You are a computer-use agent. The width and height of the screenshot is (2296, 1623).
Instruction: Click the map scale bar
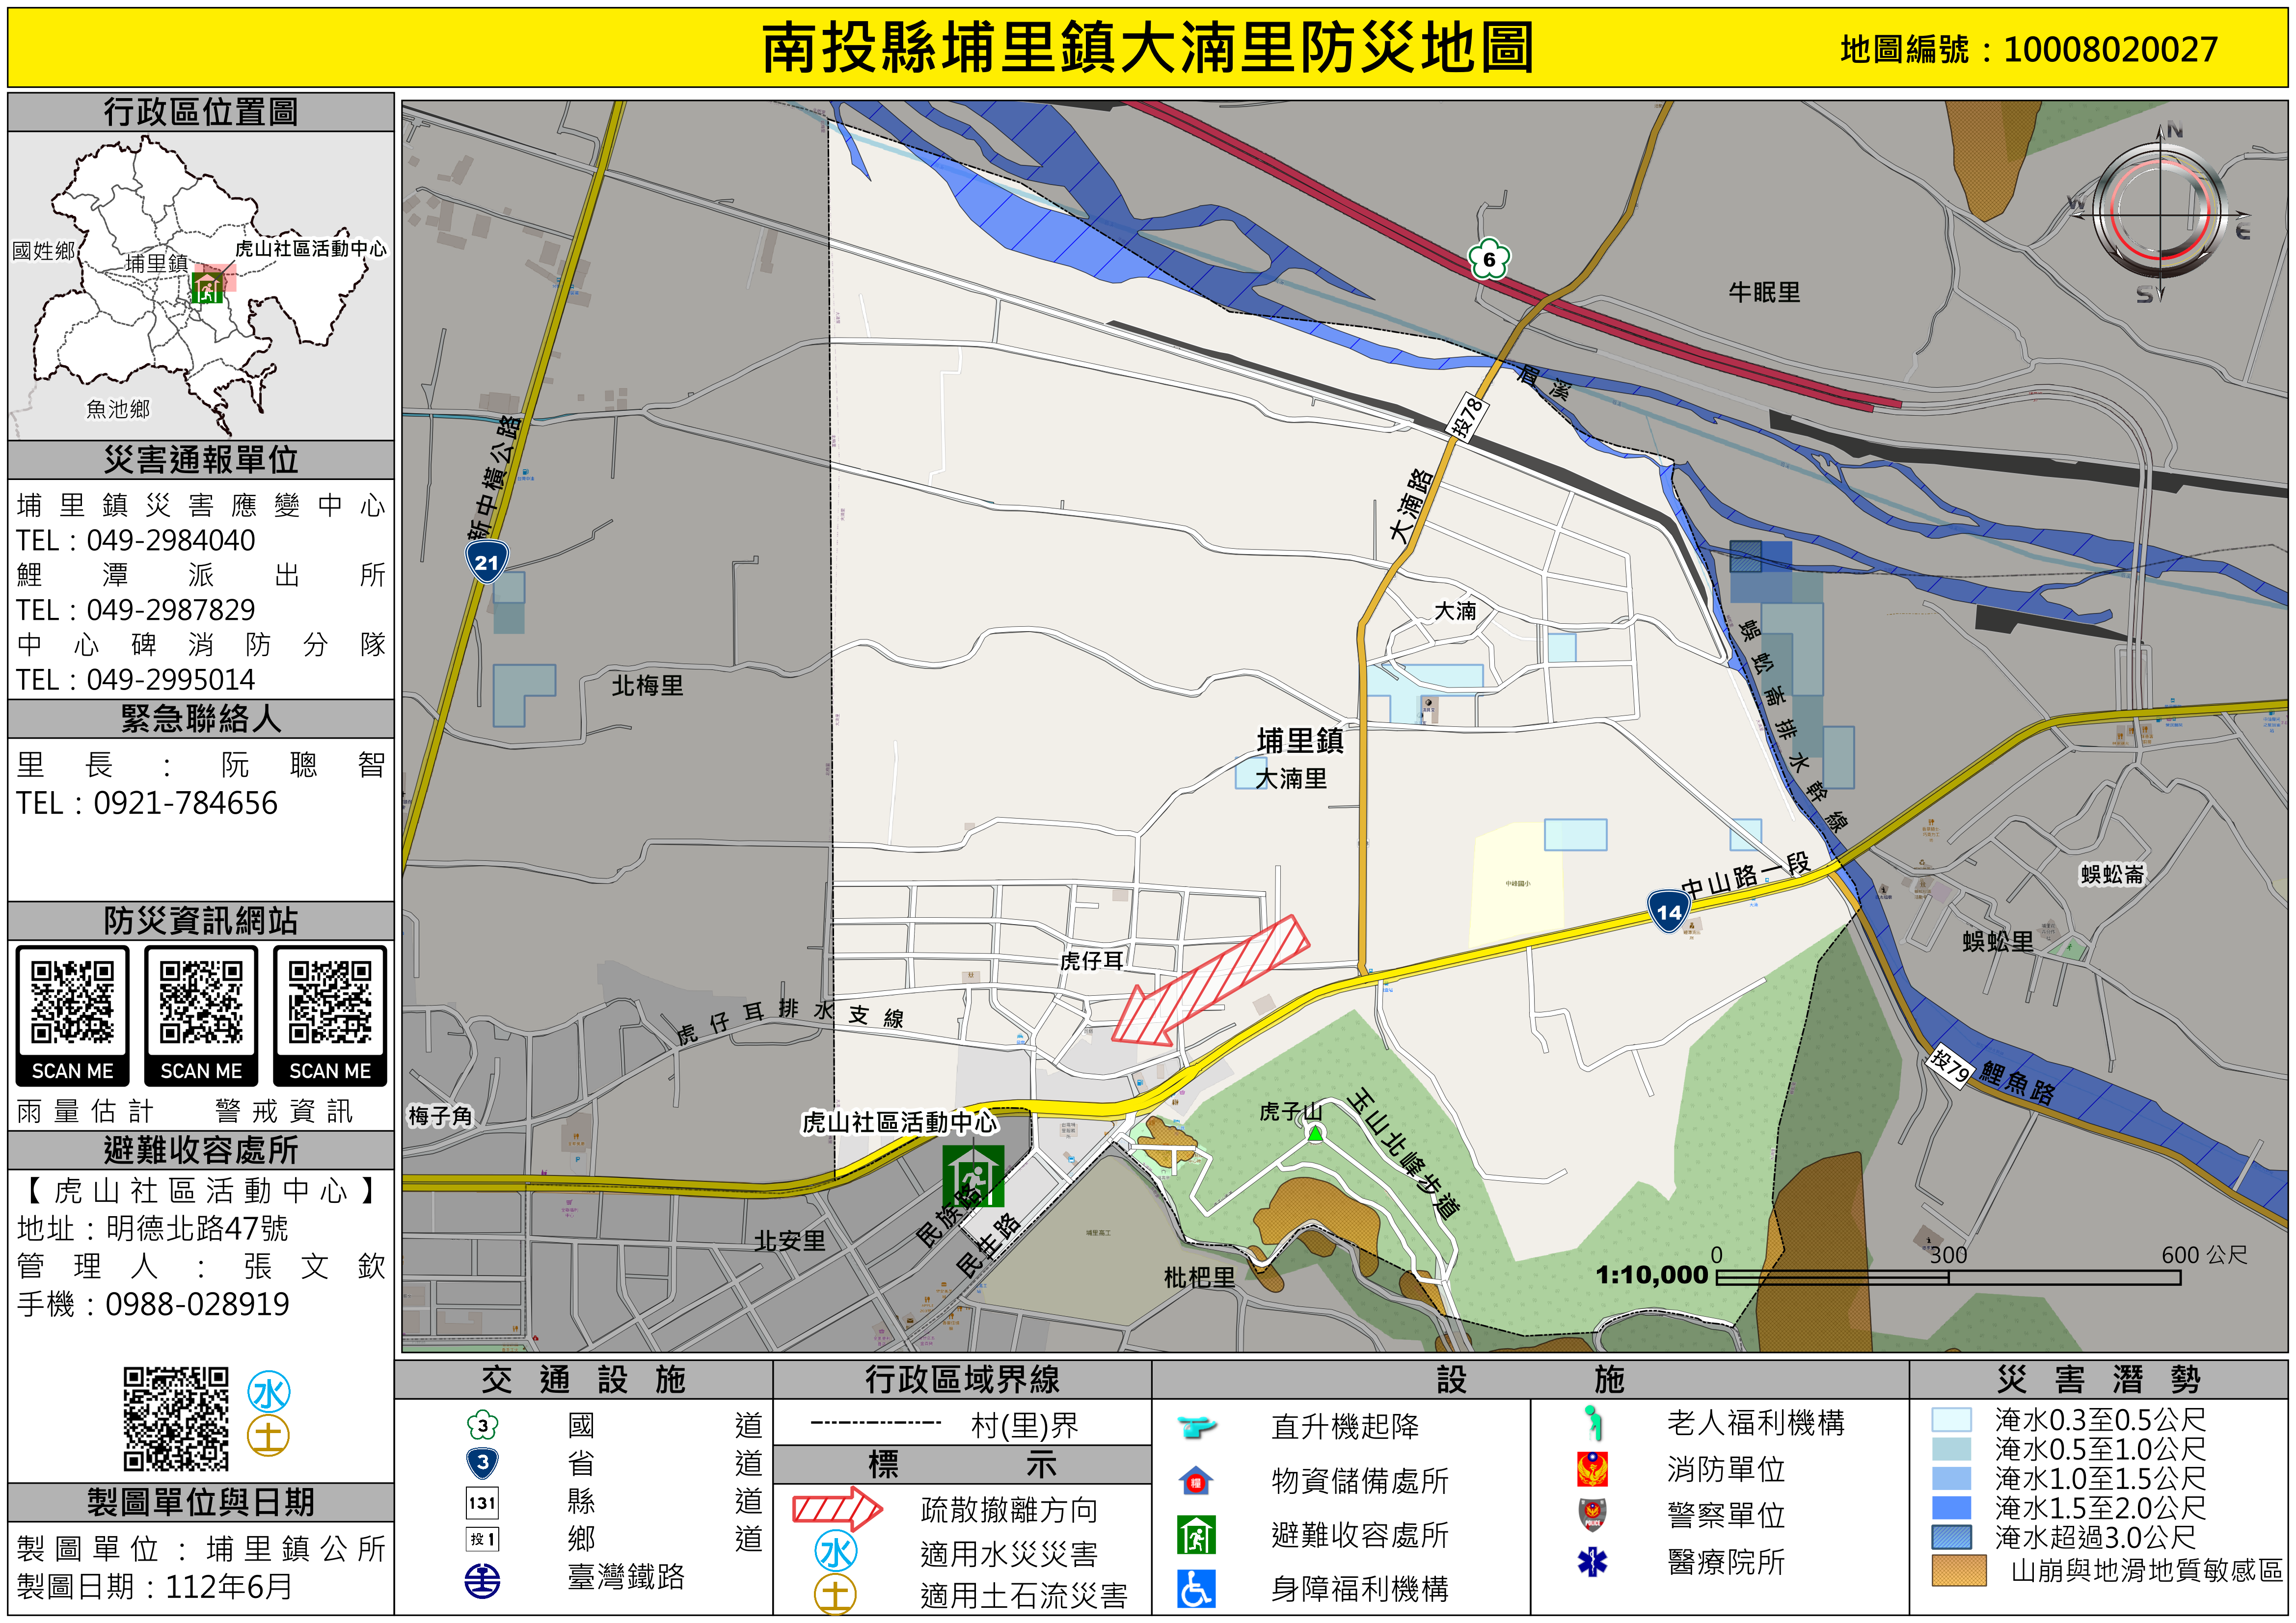1948,1277
